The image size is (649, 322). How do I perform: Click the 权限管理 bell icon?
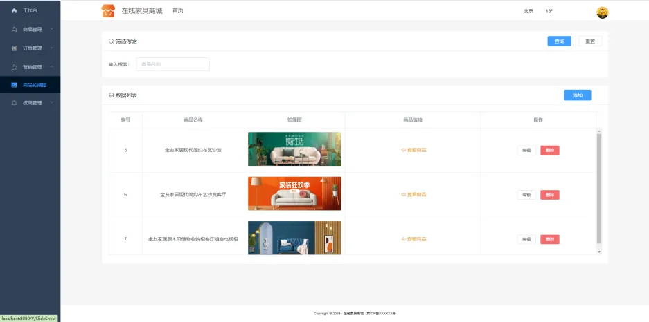(14, 103)
